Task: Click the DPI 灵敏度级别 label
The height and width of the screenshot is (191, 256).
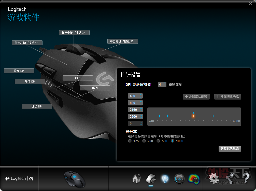Action: [x=138, y=85]
